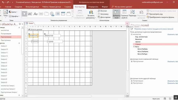Collapse the инспектор table in field list
This screenshot has width=178, height=100.
(x=132, y=34)
